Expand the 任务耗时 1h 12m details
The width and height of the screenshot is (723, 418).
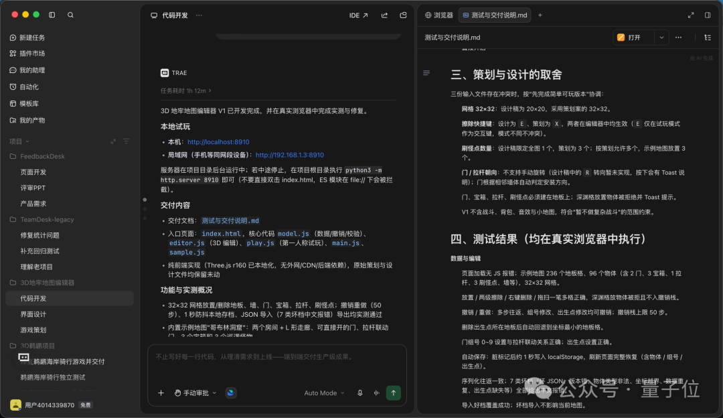click(x=186, y=91)
